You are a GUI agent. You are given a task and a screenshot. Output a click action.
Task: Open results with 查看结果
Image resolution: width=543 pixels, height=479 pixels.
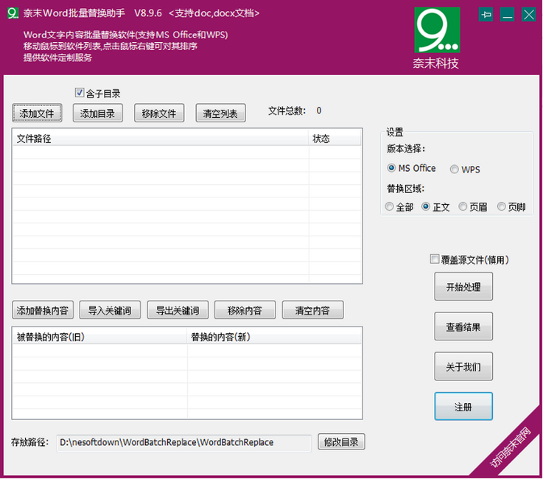463,326
